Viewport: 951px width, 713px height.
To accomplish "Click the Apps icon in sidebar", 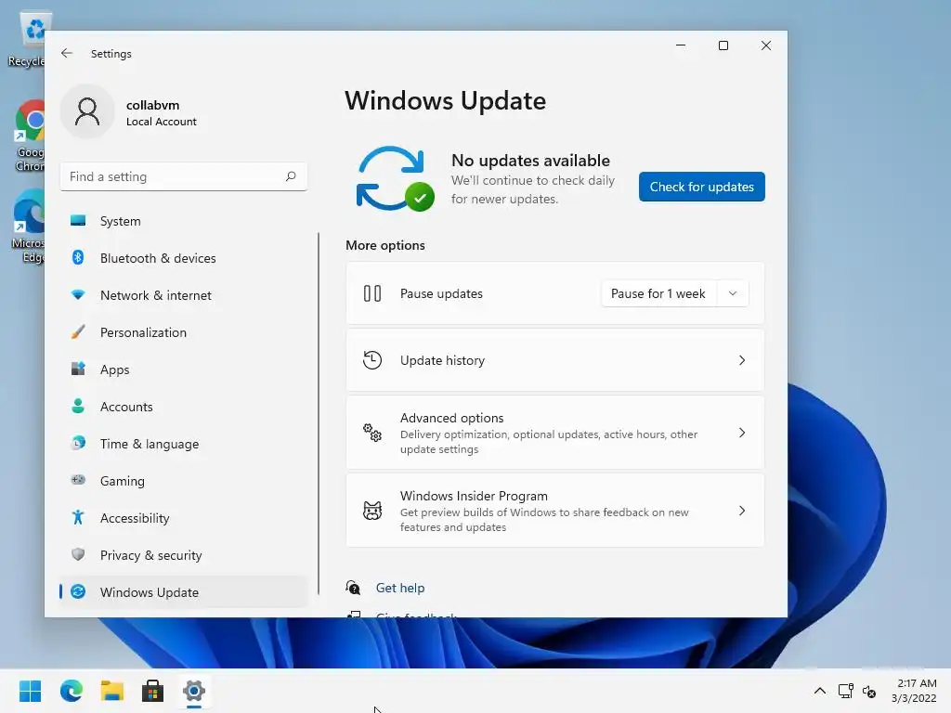I will (x=78, y=369).
